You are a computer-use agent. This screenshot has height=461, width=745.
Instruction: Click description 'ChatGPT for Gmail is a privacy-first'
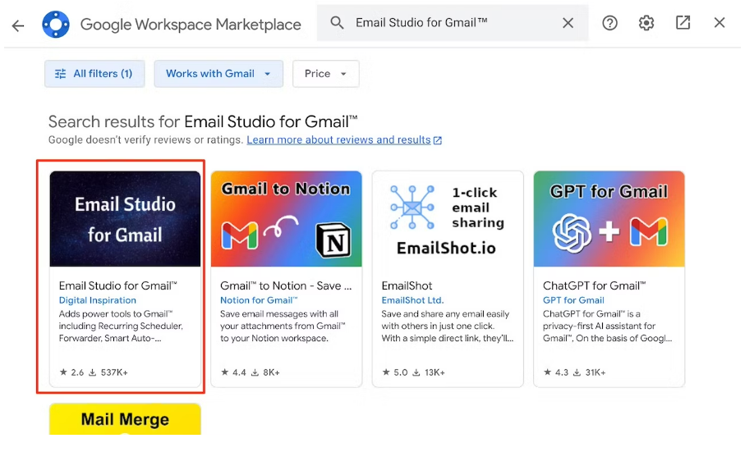tap(608, 326)
